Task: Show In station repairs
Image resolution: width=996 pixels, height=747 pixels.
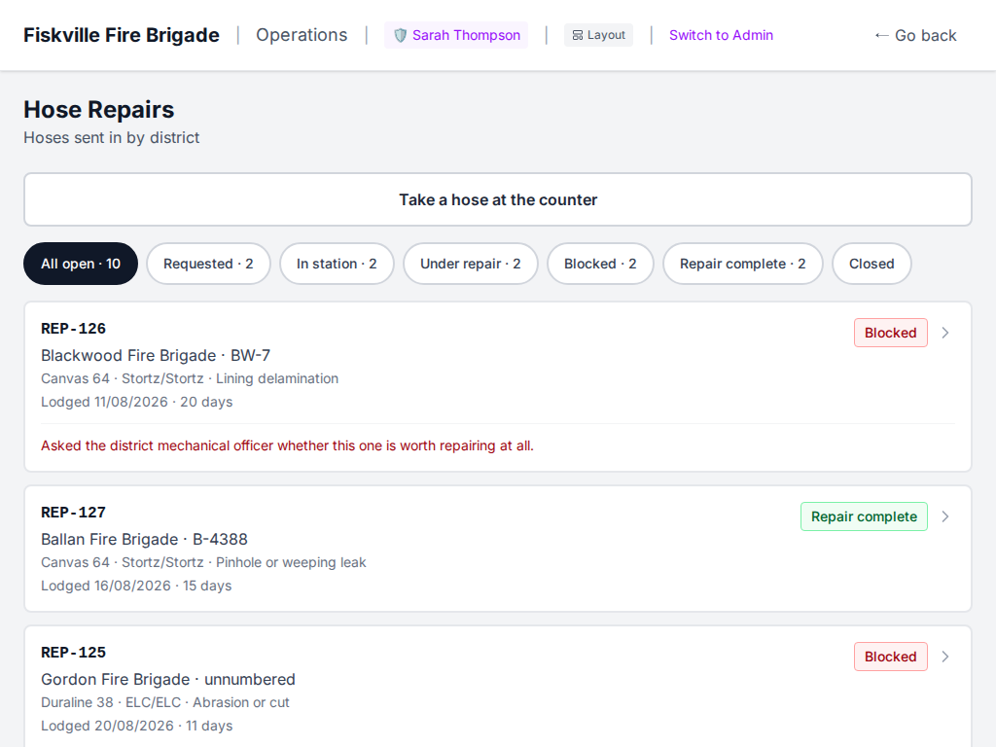Action: [337, 264]
